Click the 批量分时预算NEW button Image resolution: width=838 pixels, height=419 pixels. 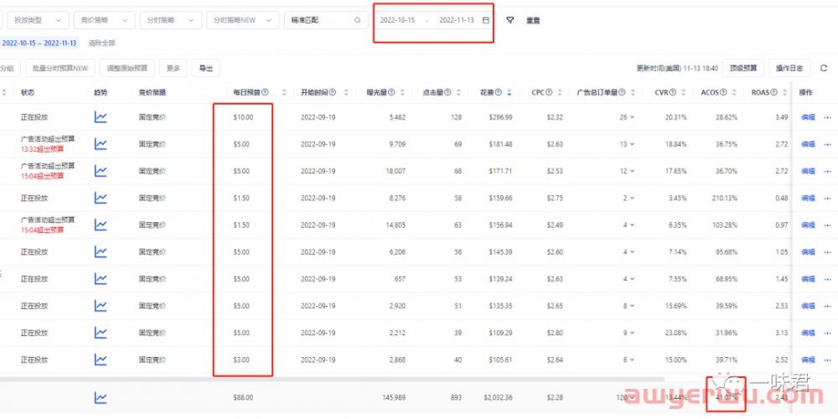coord(59,69)
